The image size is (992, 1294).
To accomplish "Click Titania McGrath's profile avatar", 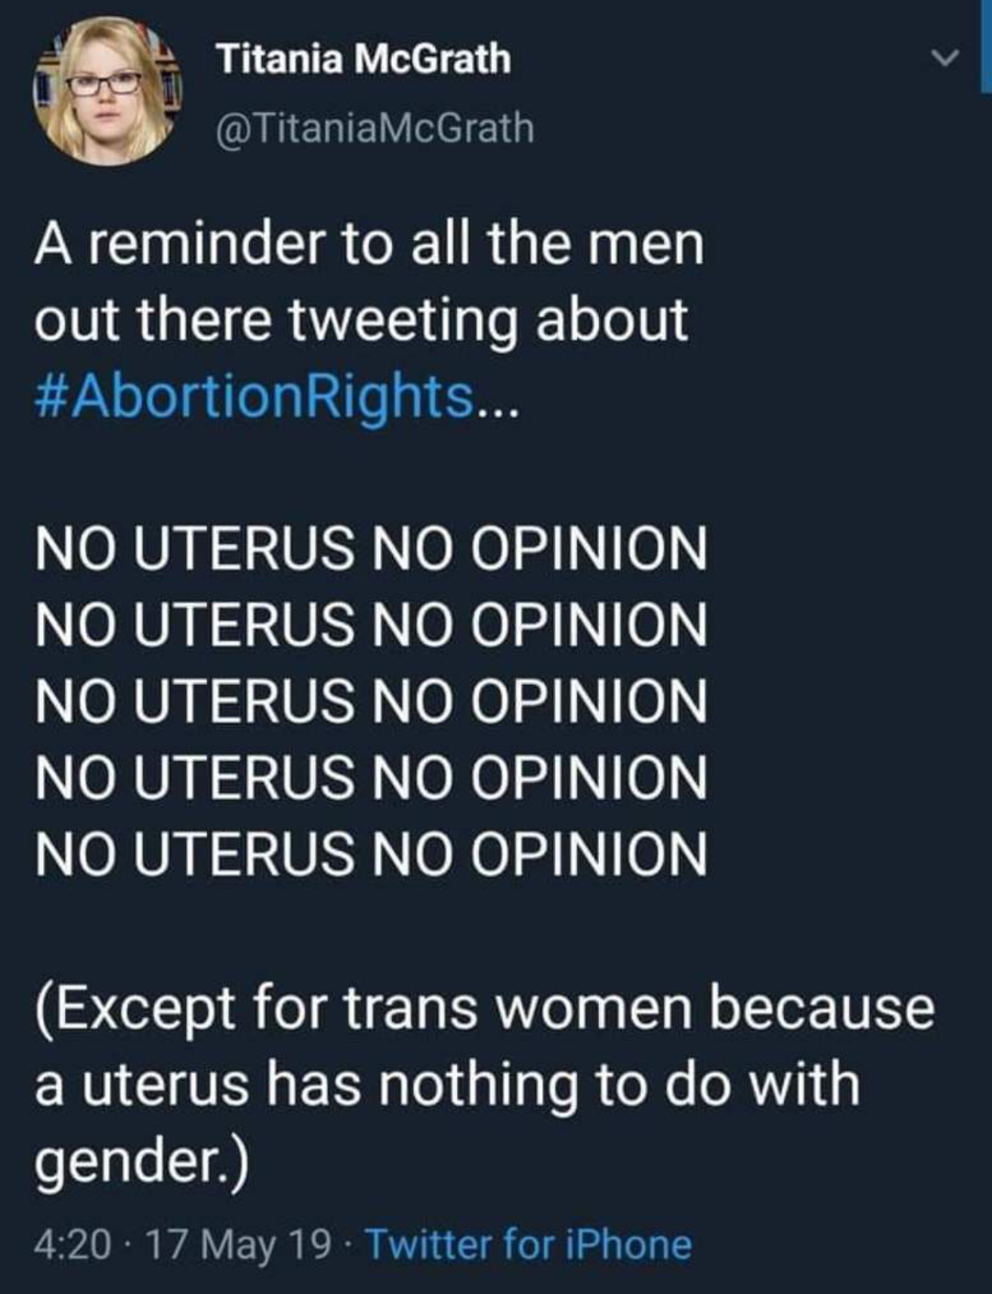I will 107,90.
